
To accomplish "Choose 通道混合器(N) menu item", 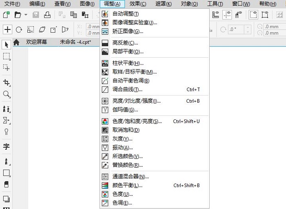I will pyautogui.click(x=154, y=177).
